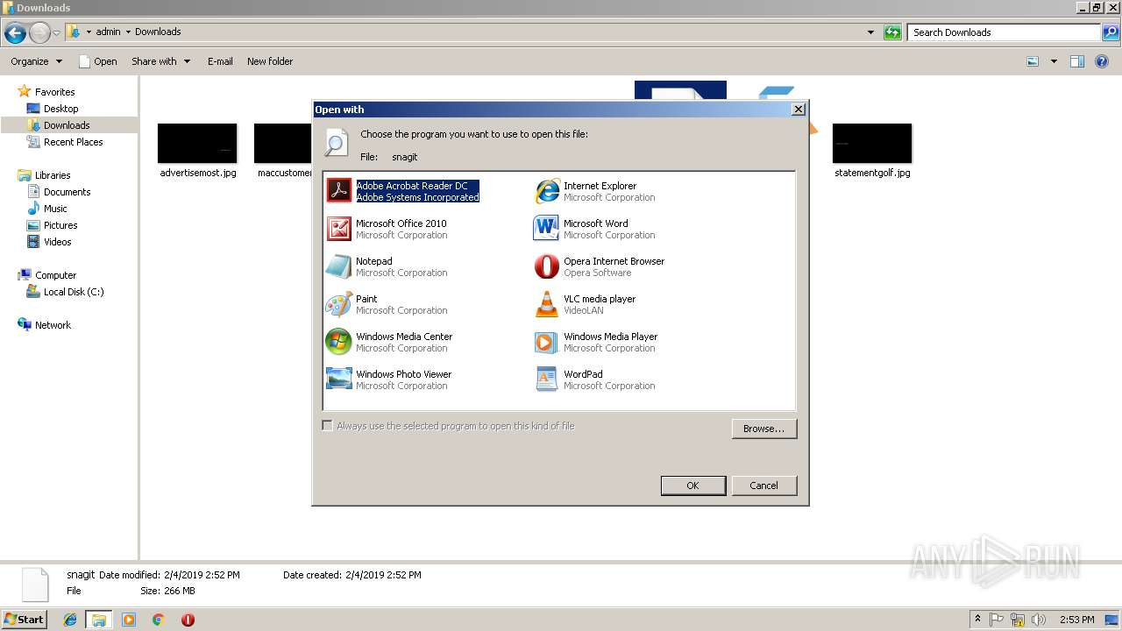Expand the Share with dropdown

[x=161, y=61]
